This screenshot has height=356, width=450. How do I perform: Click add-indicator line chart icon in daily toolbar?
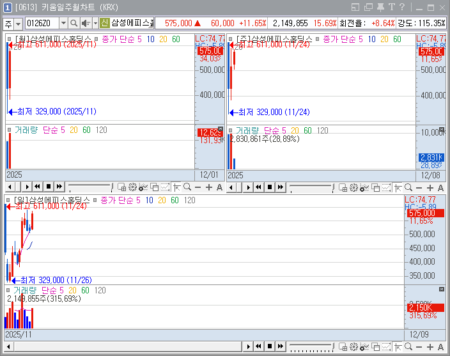coord(364,347)
